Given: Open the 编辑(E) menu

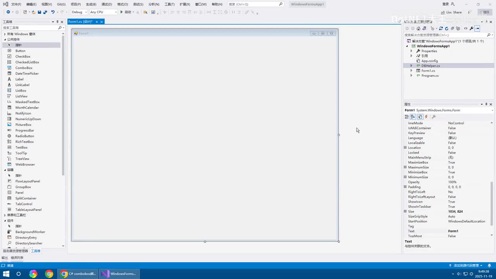Looking at the screenshot, I should pos(31,4).
